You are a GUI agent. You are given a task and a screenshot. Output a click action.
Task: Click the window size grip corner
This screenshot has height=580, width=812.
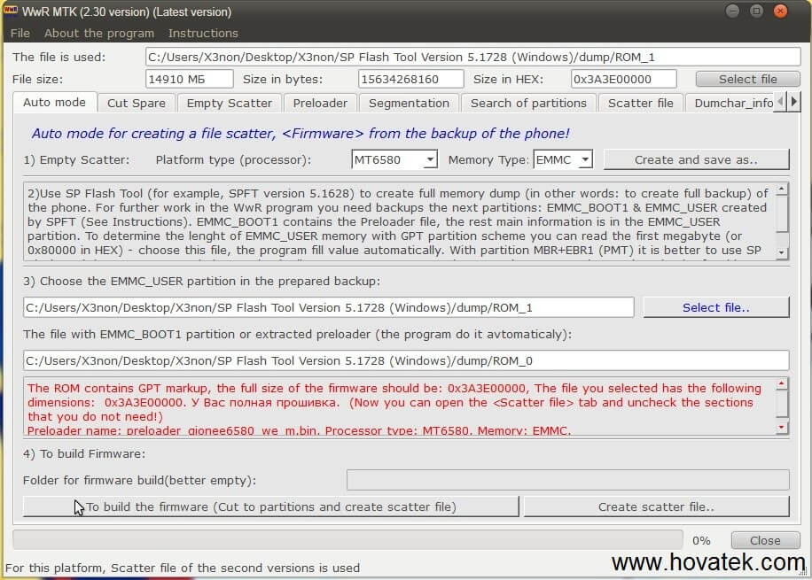[804, 572]
